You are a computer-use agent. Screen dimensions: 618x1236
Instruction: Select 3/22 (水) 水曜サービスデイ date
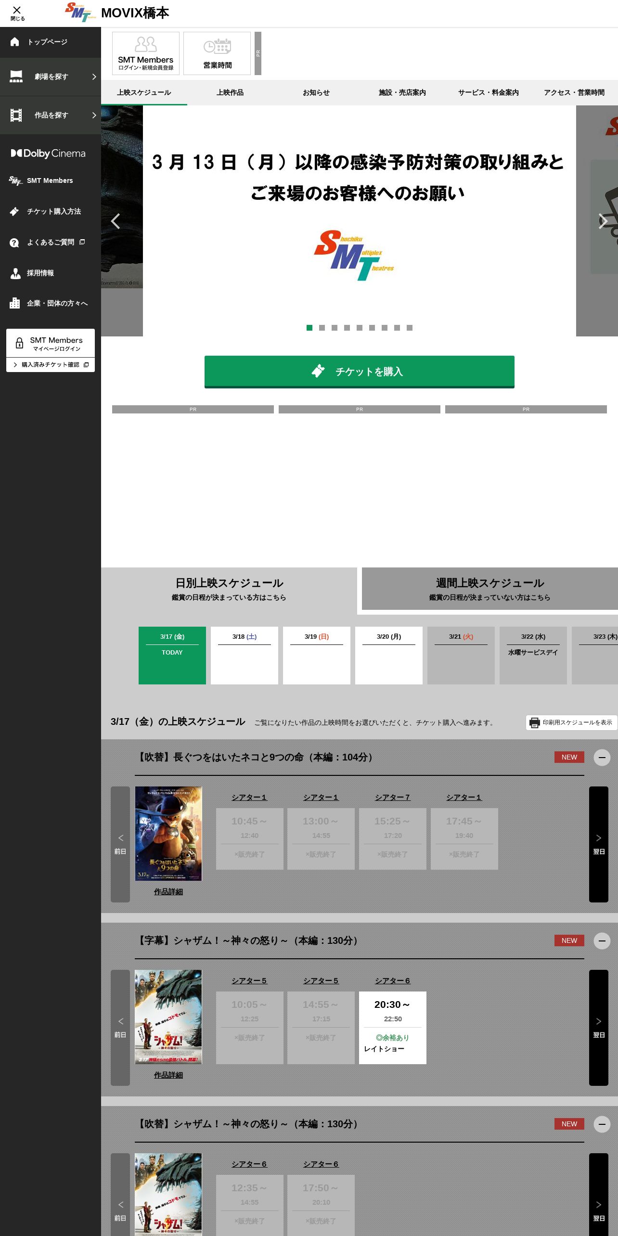coord(533,656)
